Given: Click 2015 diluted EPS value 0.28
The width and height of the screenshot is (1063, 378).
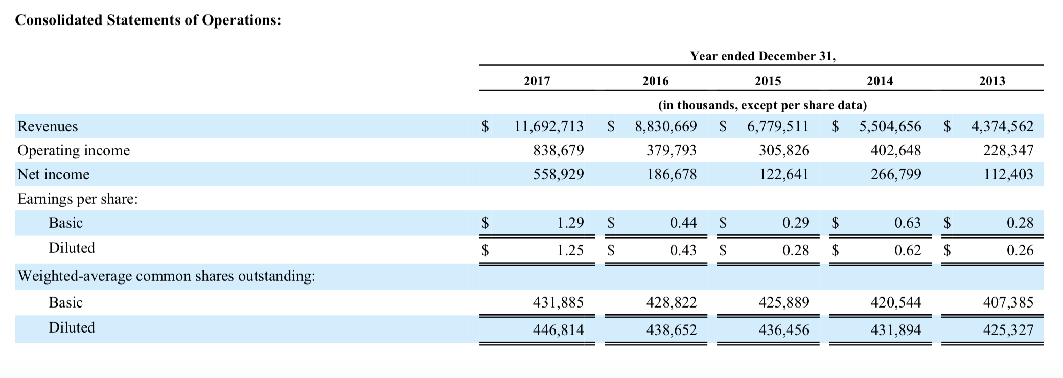Looking at the screenshot, I should pyautogui.click(x=796, y=250).
